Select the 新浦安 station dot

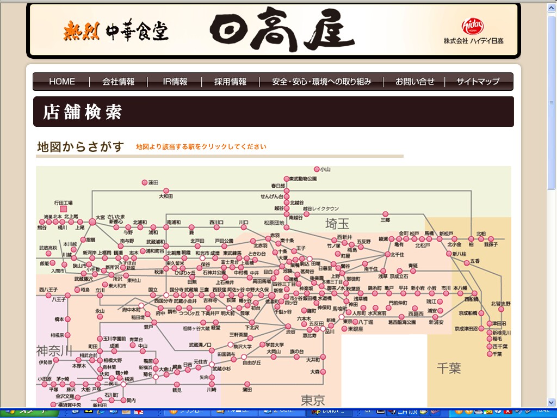[435, 317]
